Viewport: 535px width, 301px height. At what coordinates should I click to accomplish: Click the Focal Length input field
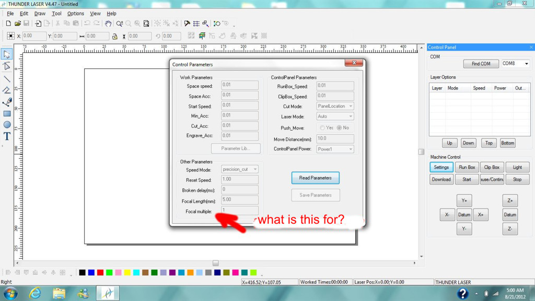[x=240, y=200]
